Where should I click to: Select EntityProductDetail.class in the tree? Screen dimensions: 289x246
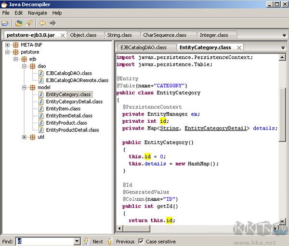click(x=72, y=130)
